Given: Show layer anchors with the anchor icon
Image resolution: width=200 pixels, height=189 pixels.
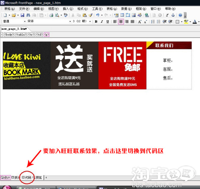Looking at the screenshot, I should coord(173,15).
